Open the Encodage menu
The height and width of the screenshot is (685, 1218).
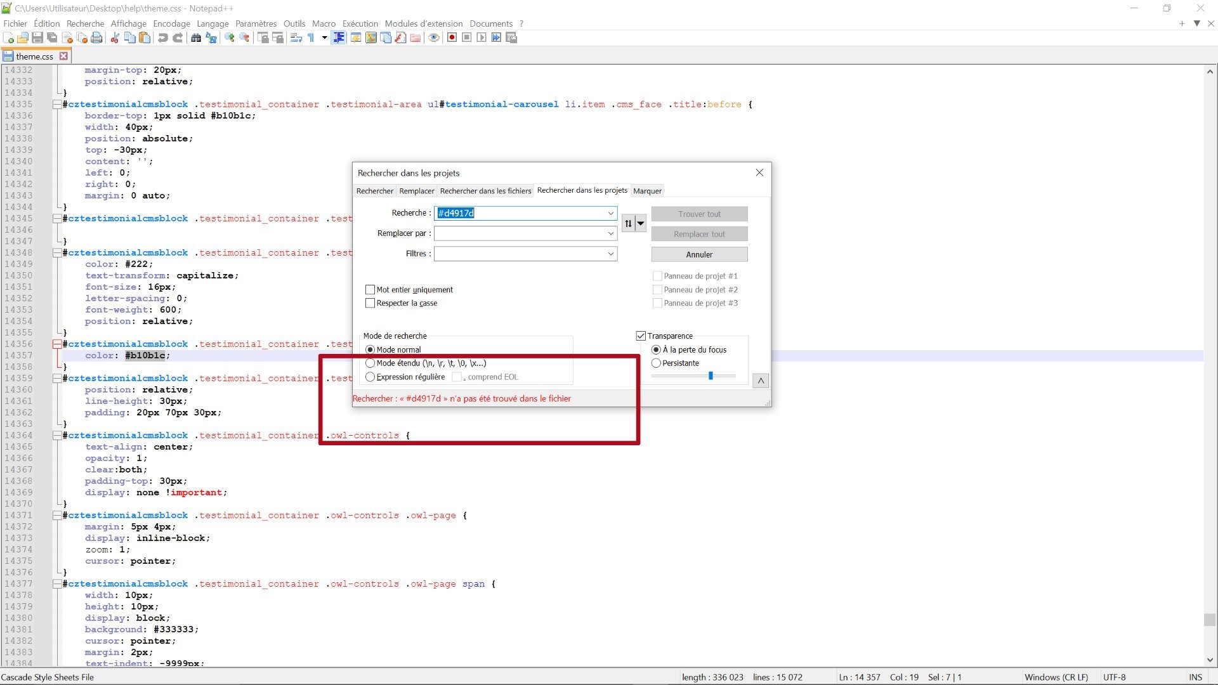coord(171,23)
